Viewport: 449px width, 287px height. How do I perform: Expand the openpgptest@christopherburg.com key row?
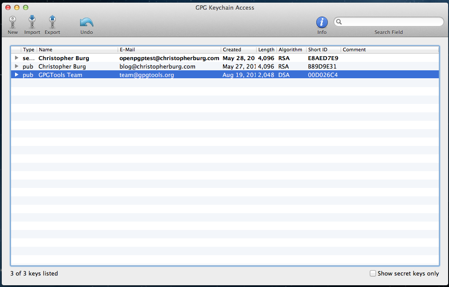[17, 58]
